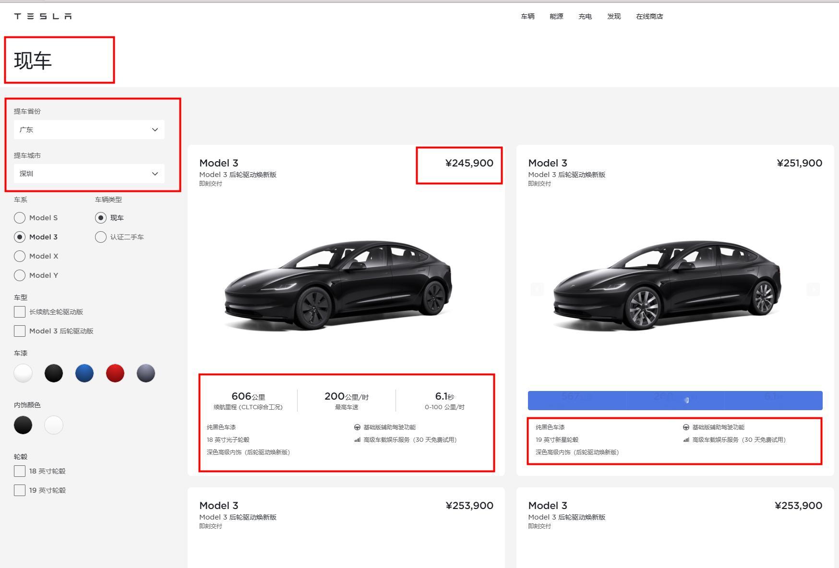The image size is (839, 568).
Task: Select the Model S radio button
Action: (x=20, y=218)
